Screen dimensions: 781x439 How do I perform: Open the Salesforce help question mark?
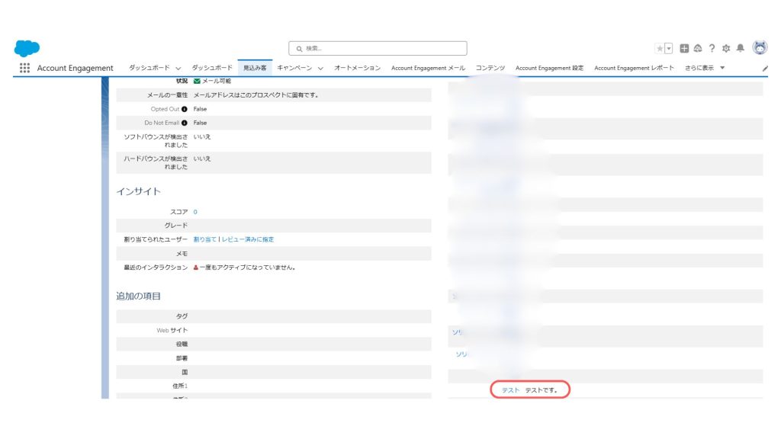pyautogui.click(x=712, y=48)
